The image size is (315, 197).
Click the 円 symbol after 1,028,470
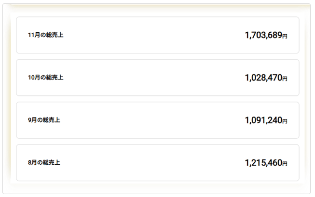point(285,79)
